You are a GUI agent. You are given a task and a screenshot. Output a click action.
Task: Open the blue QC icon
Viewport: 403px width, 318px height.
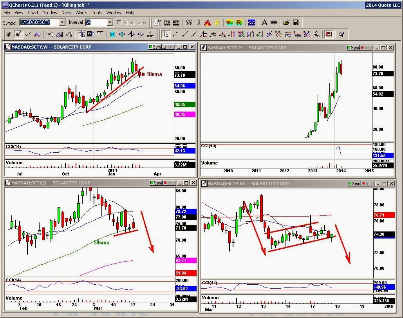point(251,23)
